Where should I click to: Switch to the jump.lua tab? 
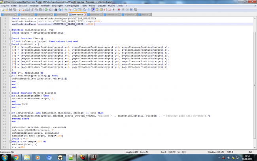144,15
